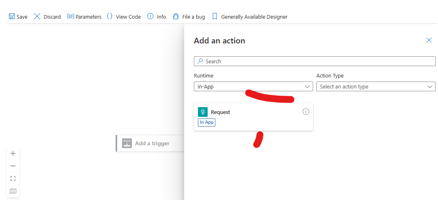
Task: Click the Runtime field label
Action: click(204, 76)
